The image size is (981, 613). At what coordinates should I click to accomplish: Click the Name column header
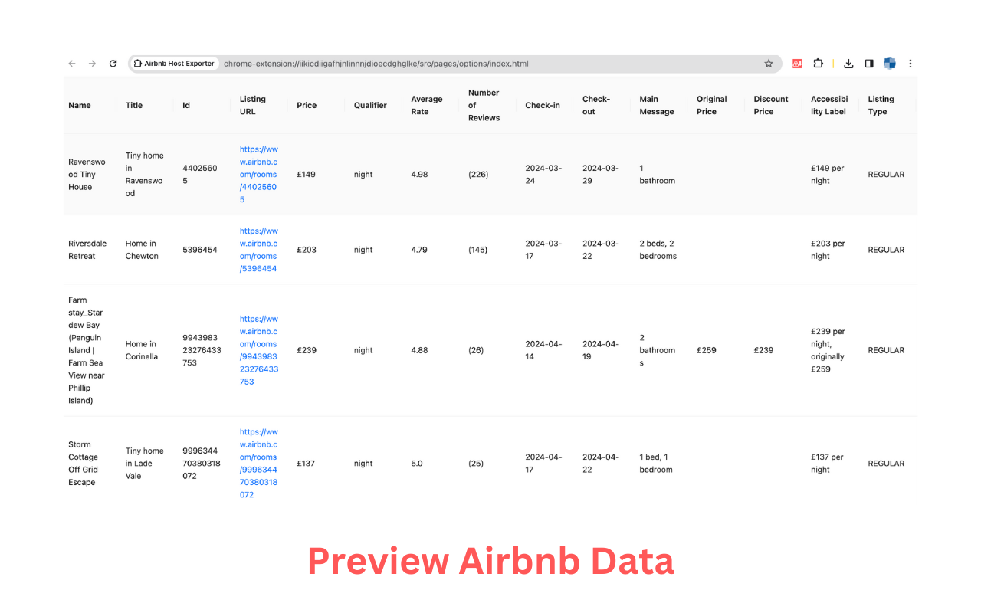point(80,105)
